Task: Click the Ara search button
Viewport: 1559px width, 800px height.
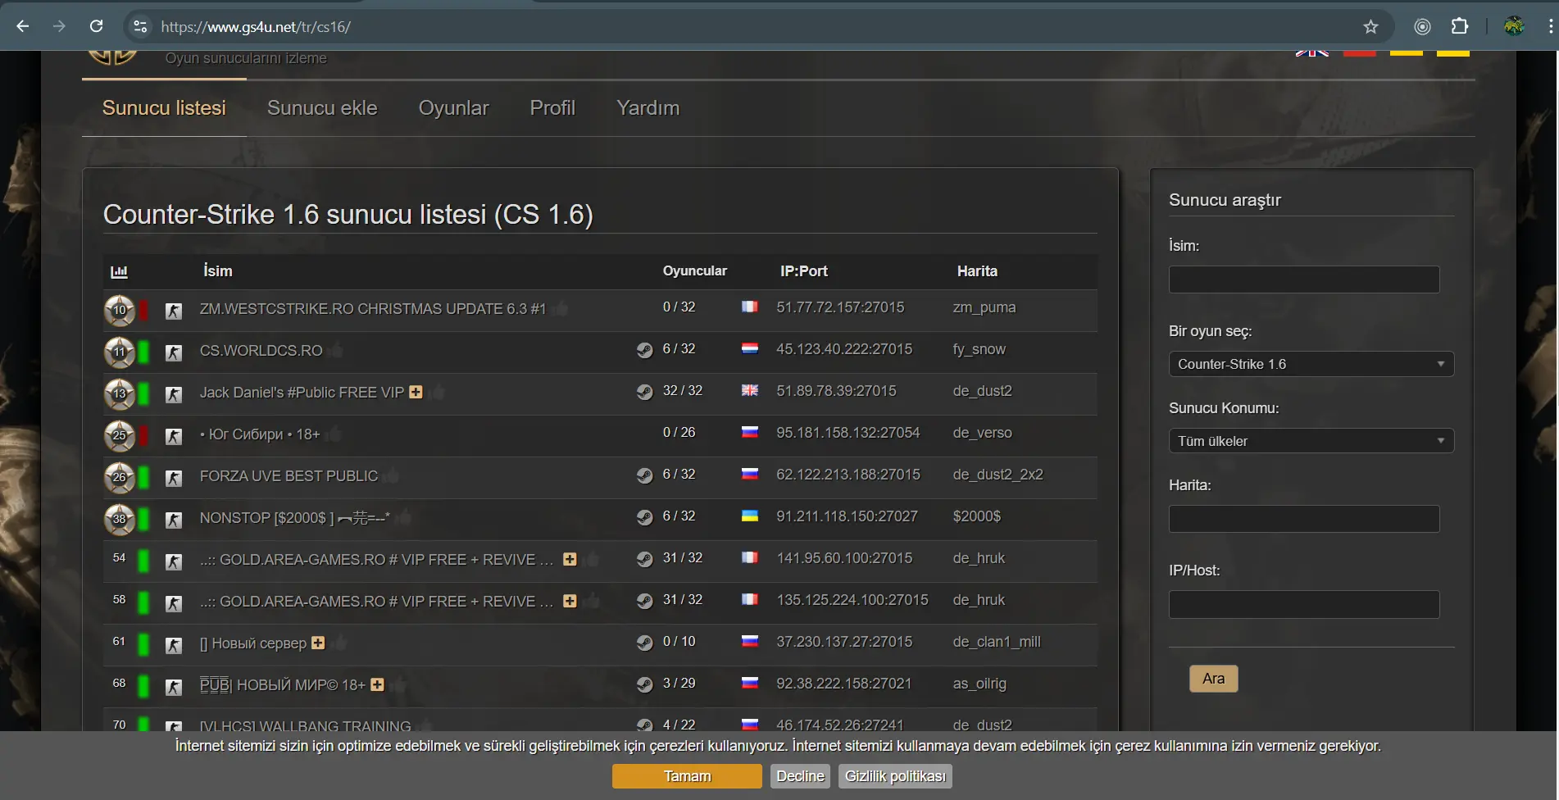Action: 1213,679
